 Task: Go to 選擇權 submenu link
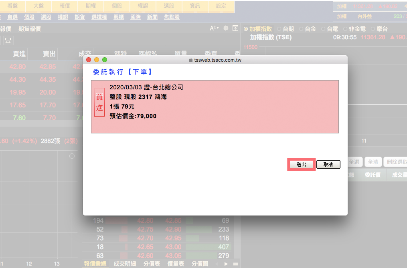coord(99,17)
